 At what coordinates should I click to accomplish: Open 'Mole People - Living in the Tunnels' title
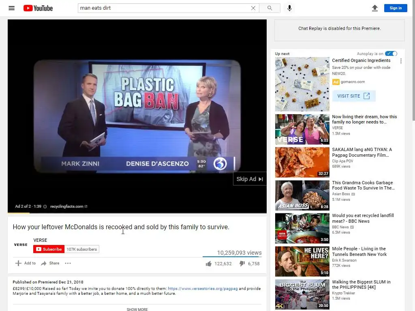[x=359, y=251]
